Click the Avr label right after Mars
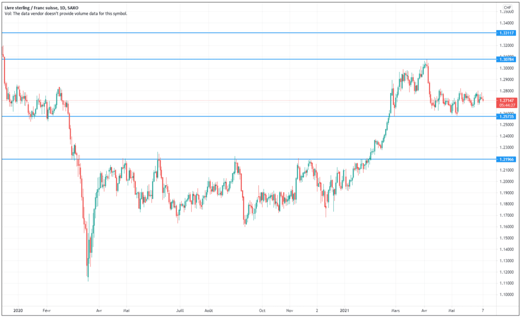Screen dimensions: 521x318 click(424, 311)
